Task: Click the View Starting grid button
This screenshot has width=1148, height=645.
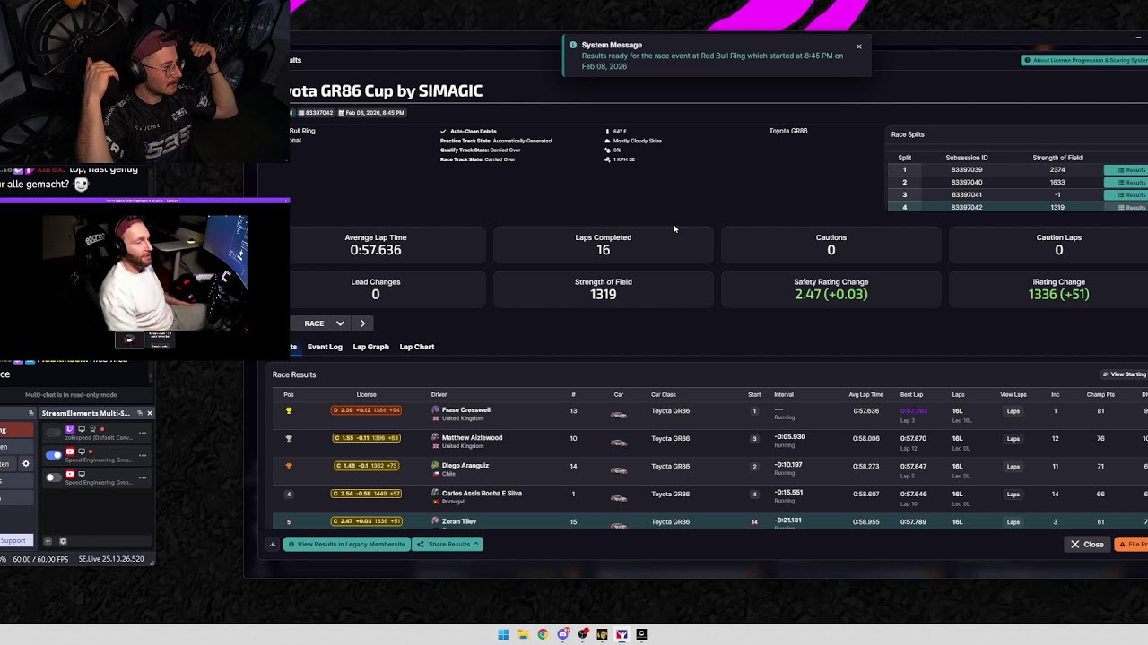Action: pos(1125,374)
